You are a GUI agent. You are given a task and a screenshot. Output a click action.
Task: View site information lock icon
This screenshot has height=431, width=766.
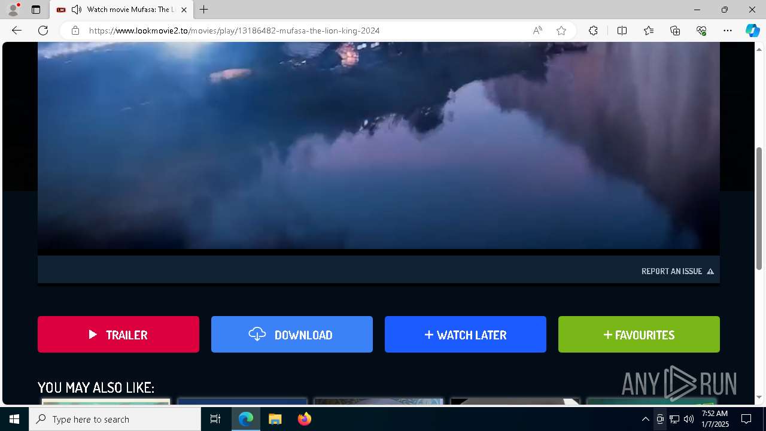tap(75, 31)
